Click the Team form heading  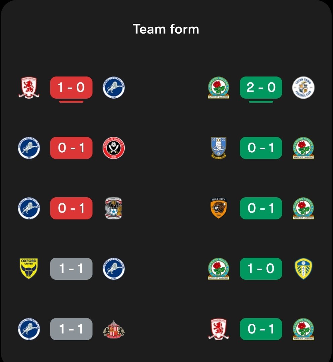pos(166,29)
